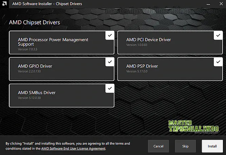Toggle the AMD GPIO Driver checkbox
The height and width of the screenshot is (155, 226).
[x=110, y=62]
